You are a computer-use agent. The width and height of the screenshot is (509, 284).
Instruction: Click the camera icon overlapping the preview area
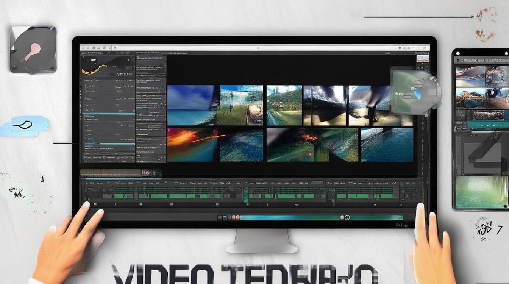[416, 90]
